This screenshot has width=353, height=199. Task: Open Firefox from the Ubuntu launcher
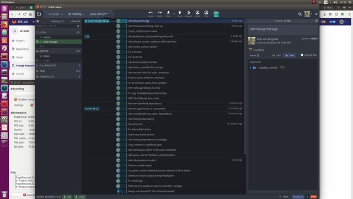[4, 24]
